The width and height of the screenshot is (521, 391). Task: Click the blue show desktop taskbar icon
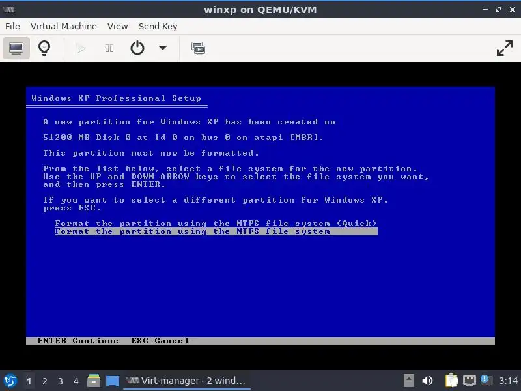point(112,381)
